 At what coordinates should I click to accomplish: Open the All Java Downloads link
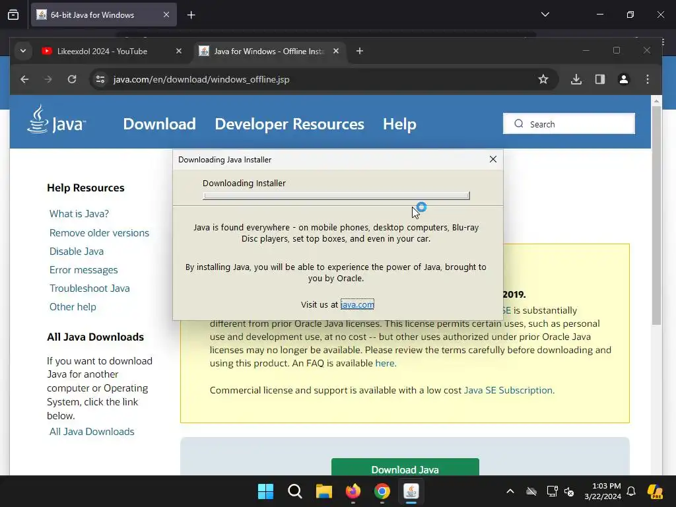[92, 432]
